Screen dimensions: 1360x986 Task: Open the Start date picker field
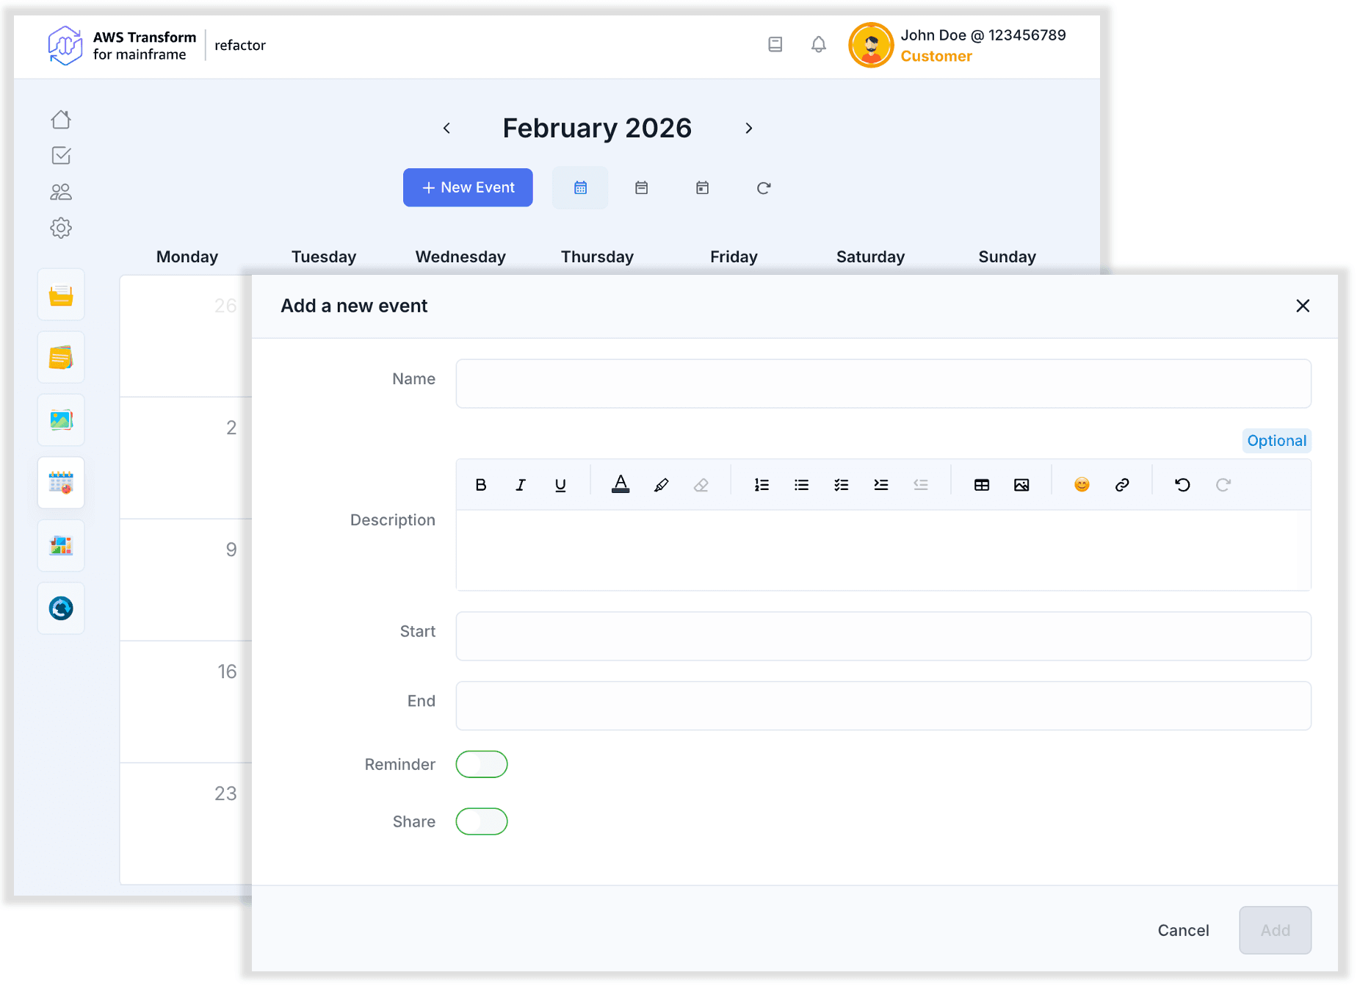883,636
